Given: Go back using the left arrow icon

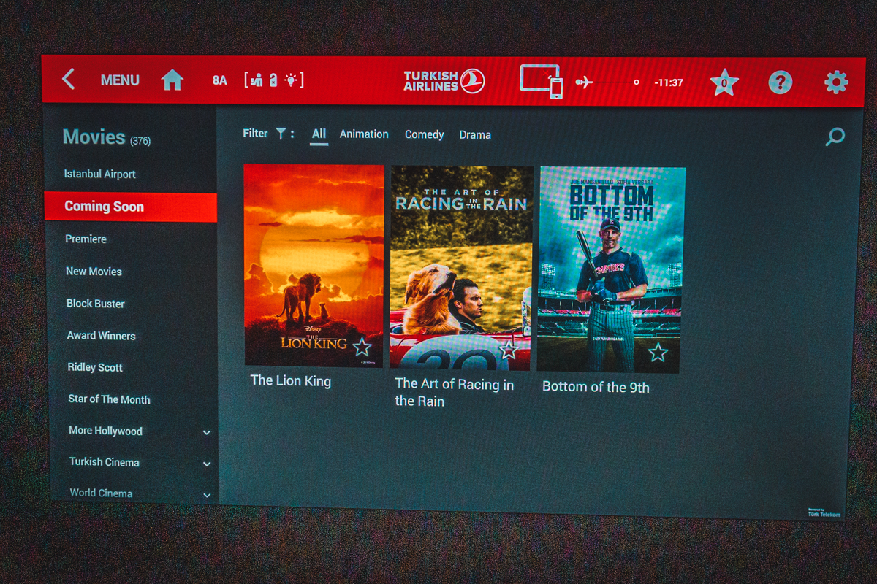Looking at the screenshot, I should point(68,79).
